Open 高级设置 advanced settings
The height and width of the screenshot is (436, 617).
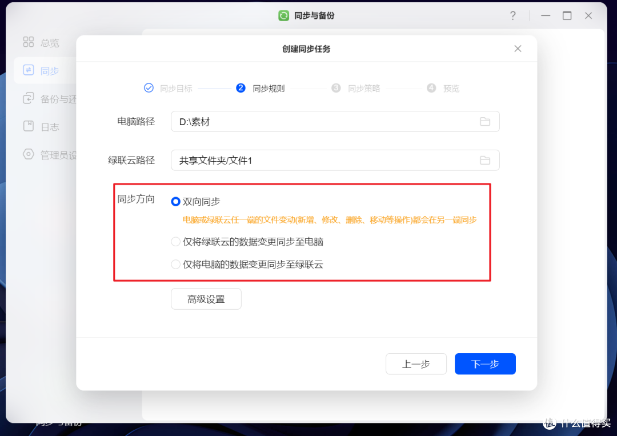[206, 299]
